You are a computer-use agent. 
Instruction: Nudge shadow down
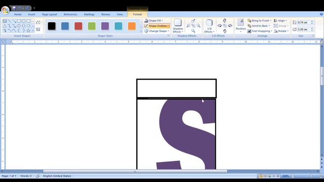(x=193, y=31)
